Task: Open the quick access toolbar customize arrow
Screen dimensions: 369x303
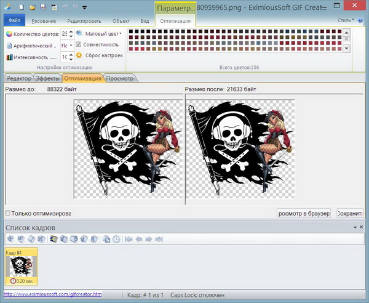Action: tap(84, 8)
